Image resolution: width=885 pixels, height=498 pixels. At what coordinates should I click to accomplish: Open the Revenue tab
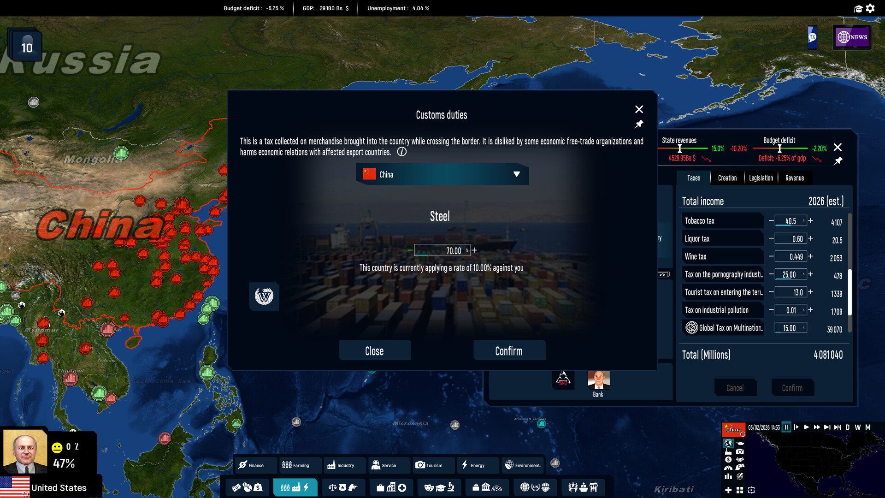coord(795,178)
